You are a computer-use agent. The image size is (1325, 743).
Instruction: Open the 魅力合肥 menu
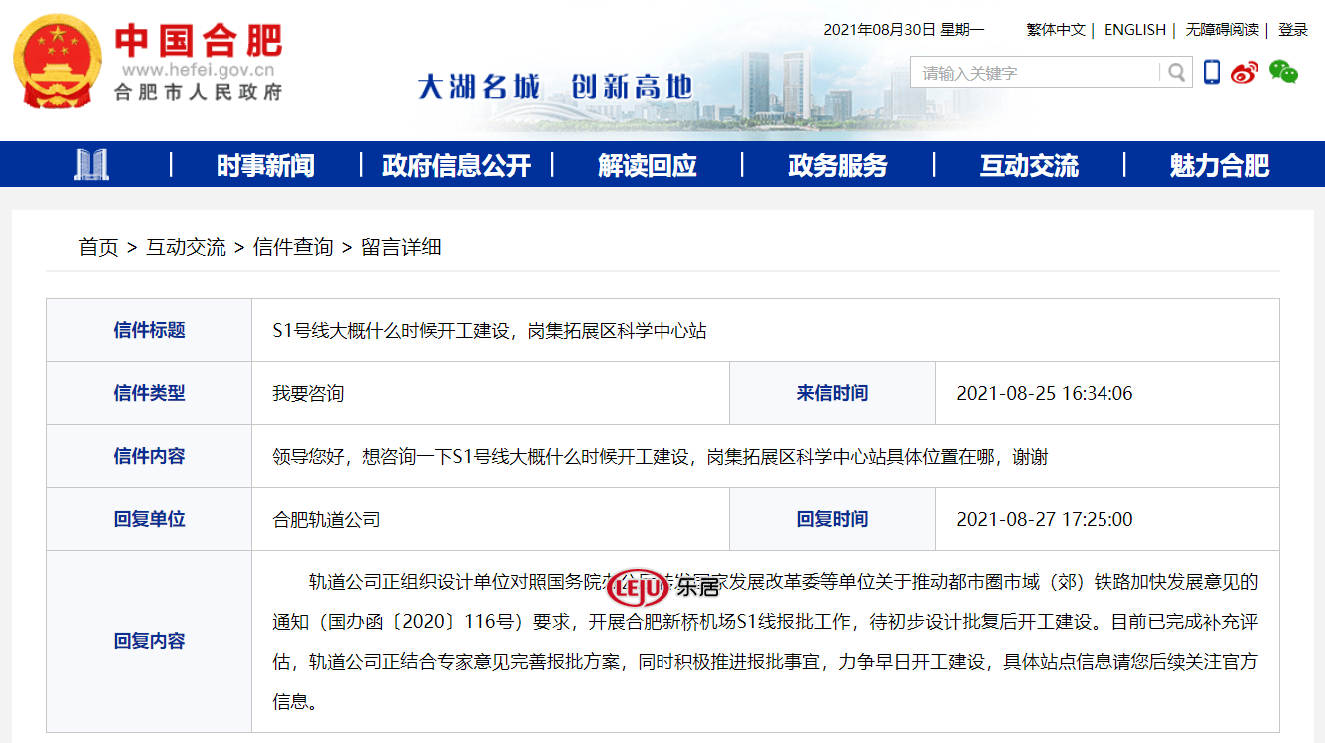tap(1219, 166)
